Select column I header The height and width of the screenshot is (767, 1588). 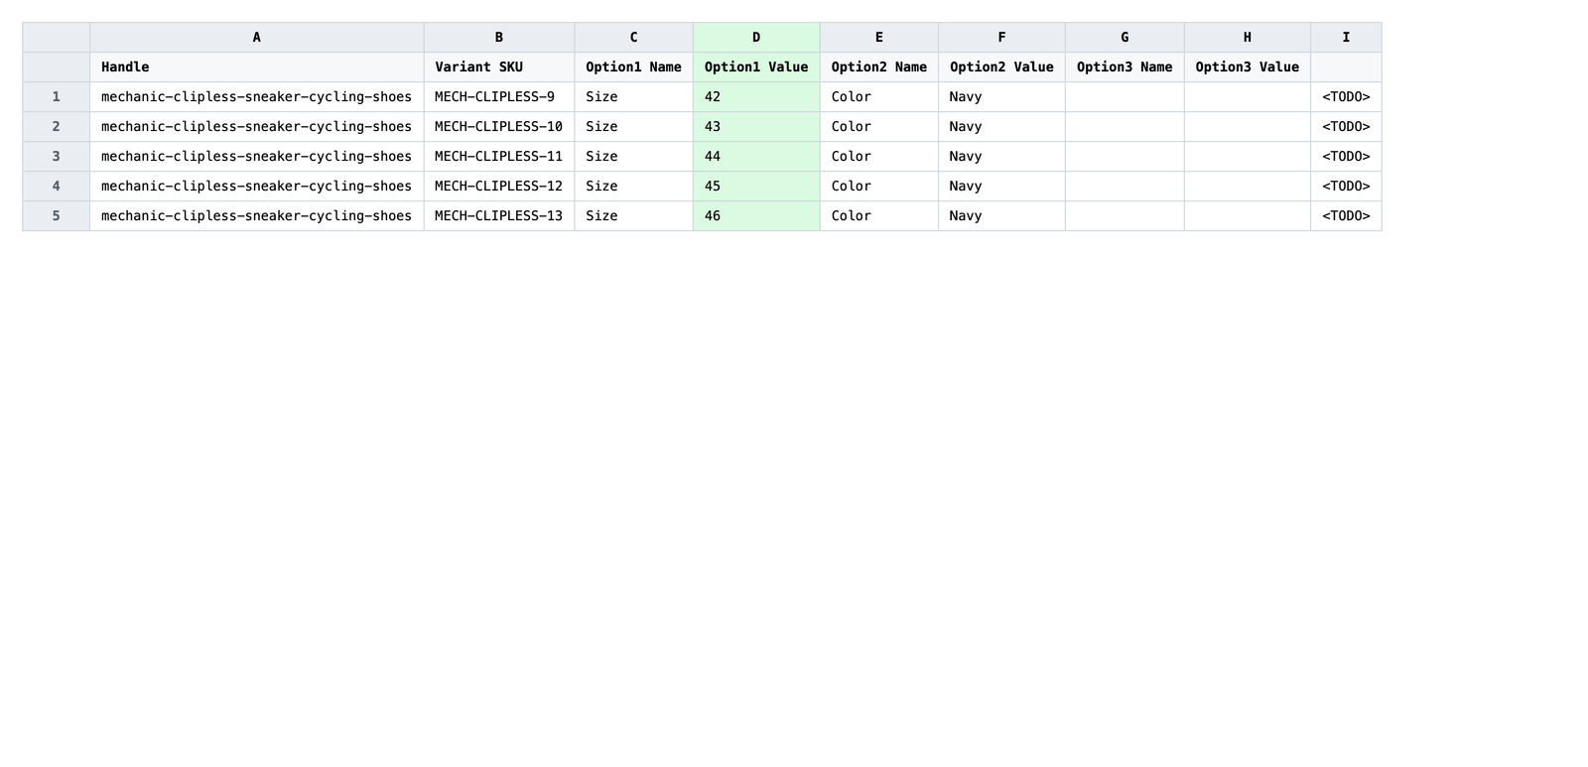(1346, 38)
